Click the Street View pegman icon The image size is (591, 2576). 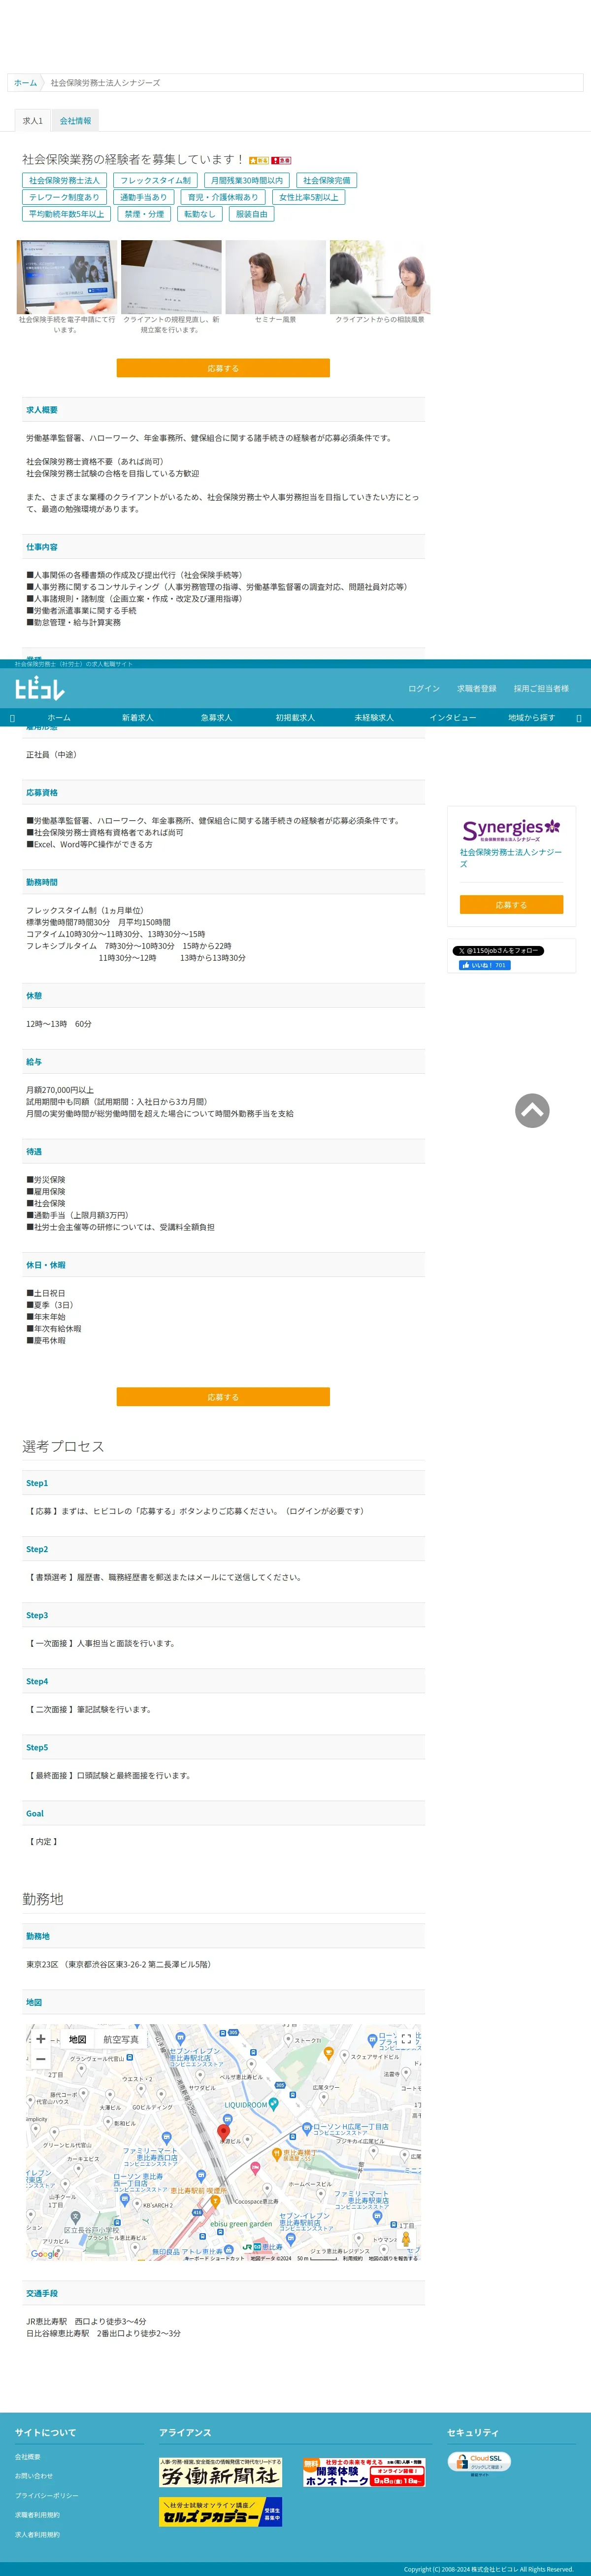click(x=405, y=2239)
